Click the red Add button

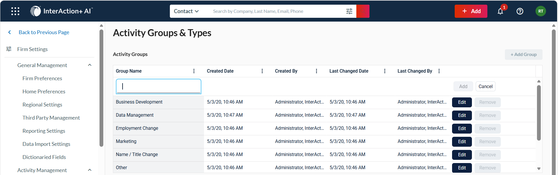[471, 11]
